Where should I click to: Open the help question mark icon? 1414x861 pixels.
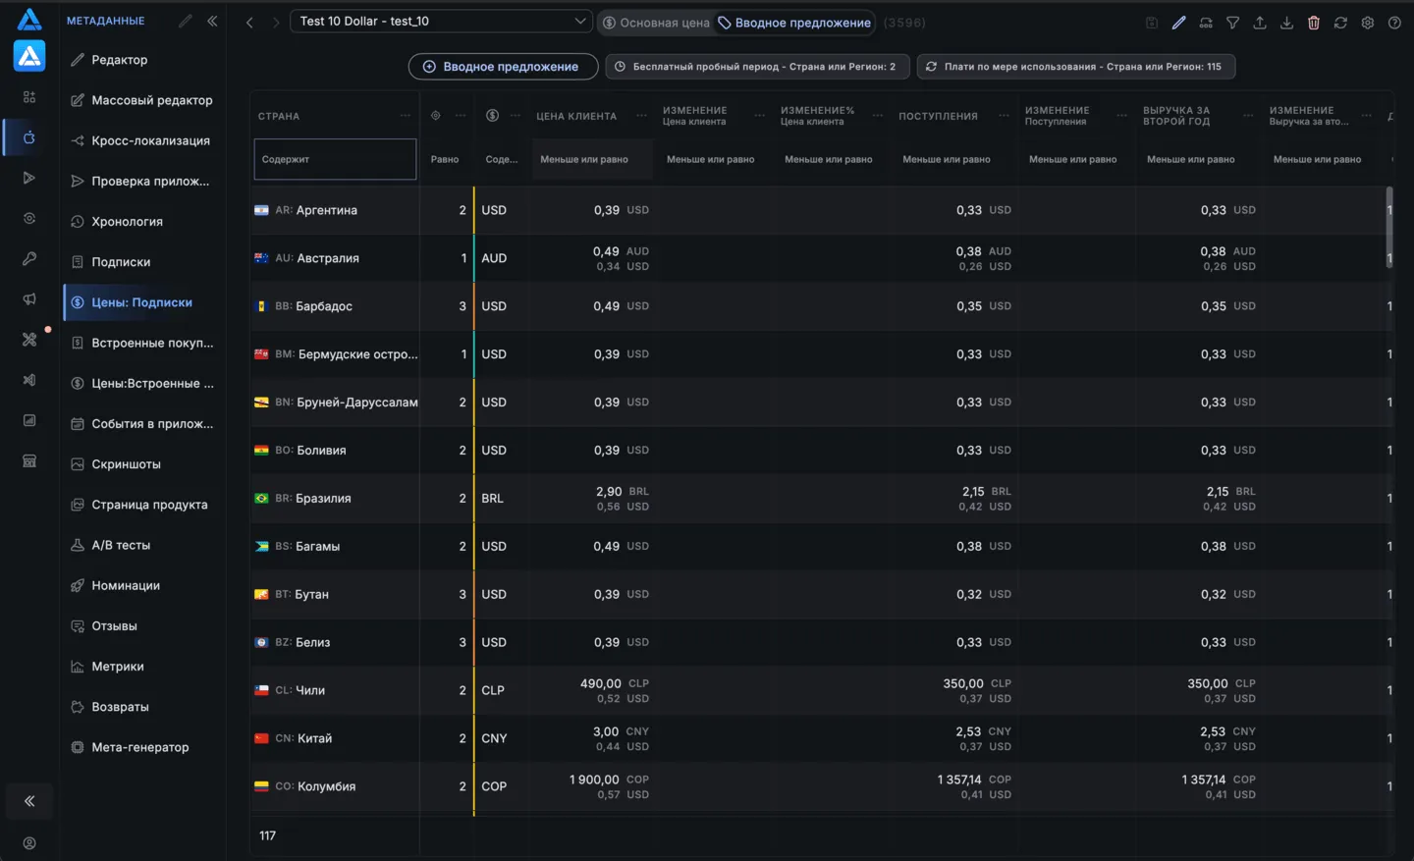1394,23
